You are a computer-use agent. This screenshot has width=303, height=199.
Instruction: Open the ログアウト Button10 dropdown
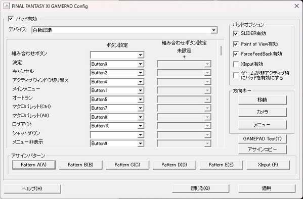117,126
